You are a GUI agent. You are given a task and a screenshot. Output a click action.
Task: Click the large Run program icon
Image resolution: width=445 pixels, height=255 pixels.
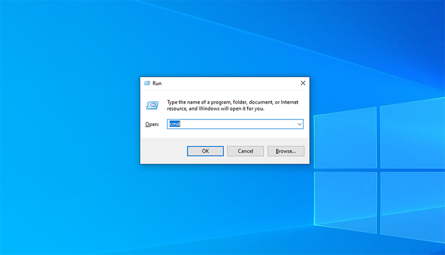click(x=152, y=106)
